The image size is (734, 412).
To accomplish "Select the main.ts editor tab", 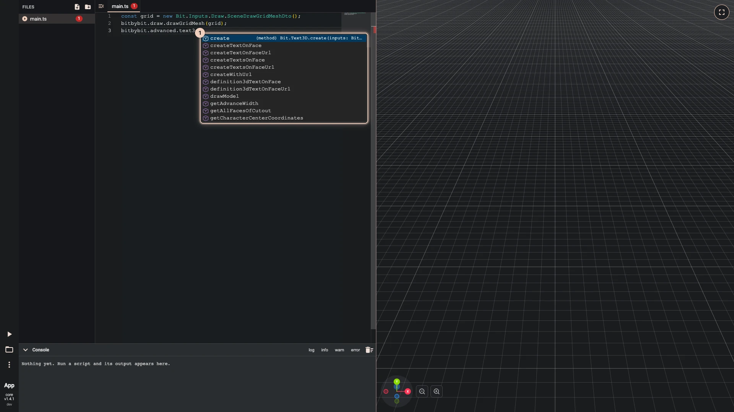I will (123, 6).
